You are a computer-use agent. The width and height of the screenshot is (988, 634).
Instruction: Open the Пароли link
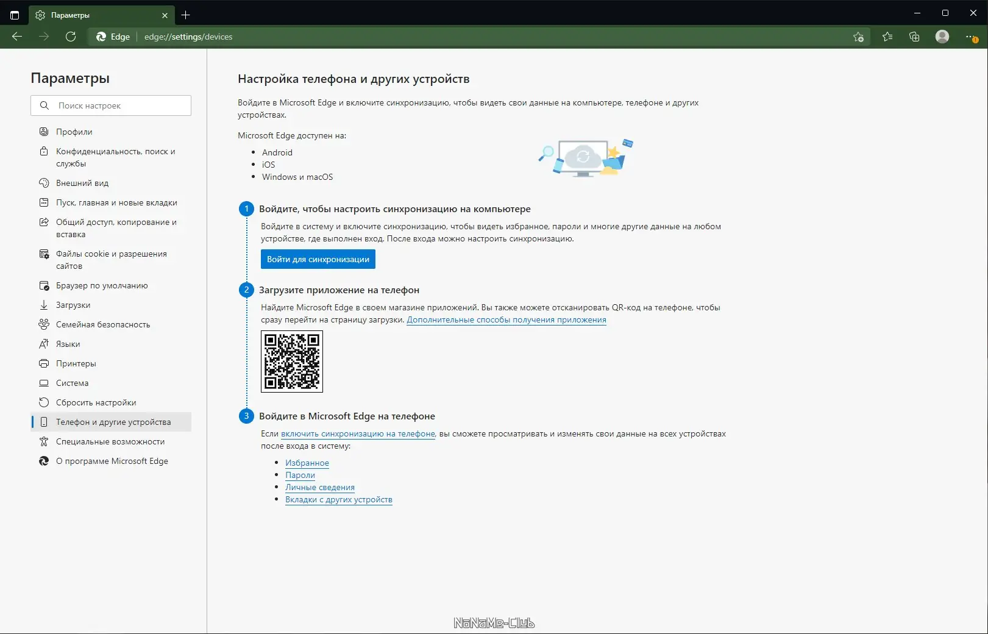(300, 475)
